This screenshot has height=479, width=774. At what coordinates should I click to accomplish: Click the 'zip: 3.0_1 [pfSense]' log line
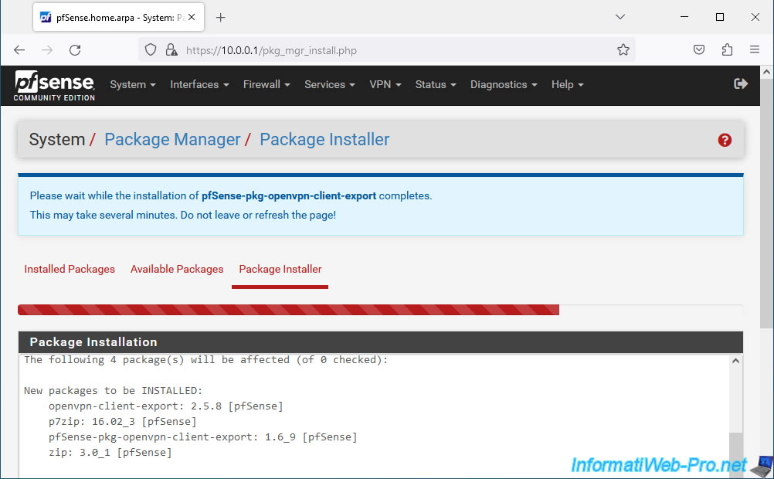coord(110,452)
